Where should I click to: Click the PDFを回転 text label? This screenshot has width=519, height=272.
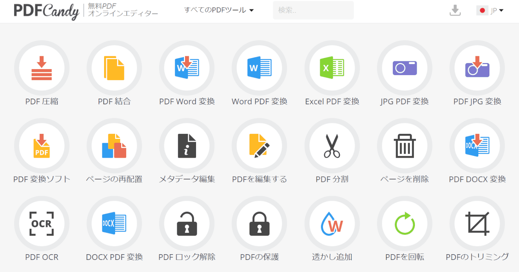[x=405, y=257]
